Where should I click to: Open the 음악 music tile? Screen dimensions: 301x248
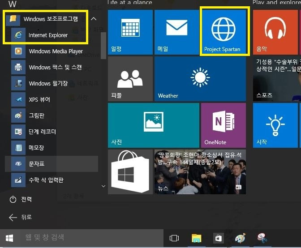point(275,32)
